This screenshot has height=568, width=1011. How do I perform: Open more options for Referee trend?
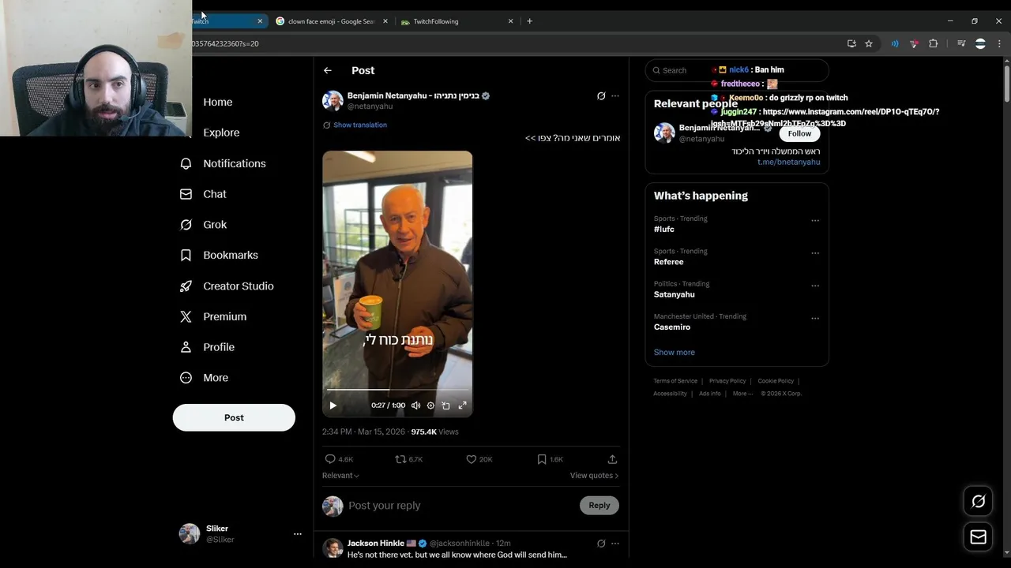815,253
